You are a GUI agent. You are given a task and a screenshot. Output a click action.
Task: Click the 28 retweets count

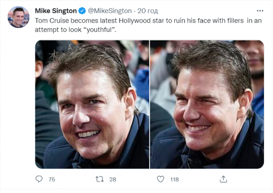(x=112, y=180)
